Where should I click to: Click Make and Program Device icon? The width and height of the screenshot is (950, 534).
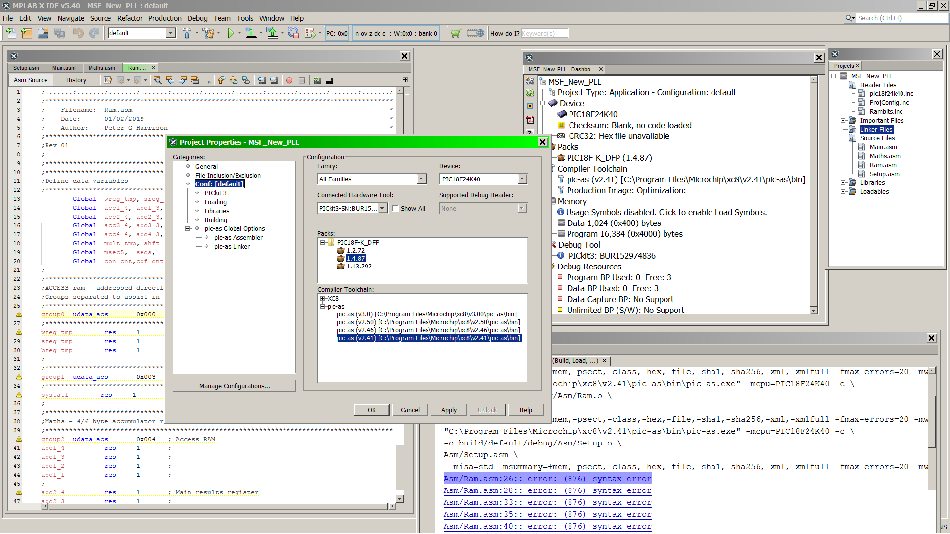pyautogui.click(x=250, y=33)
